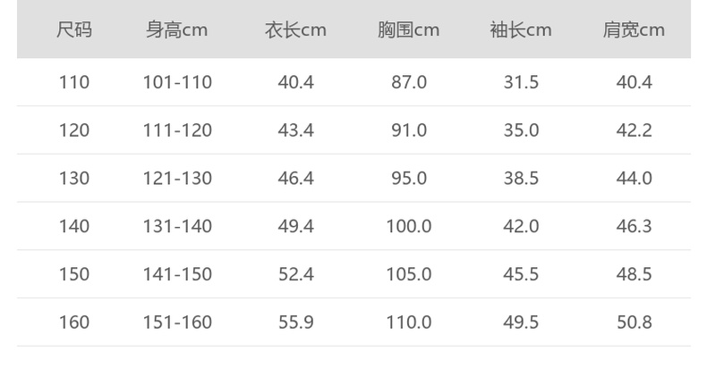Click the 衣长cm column header

[x=295, y=30]
